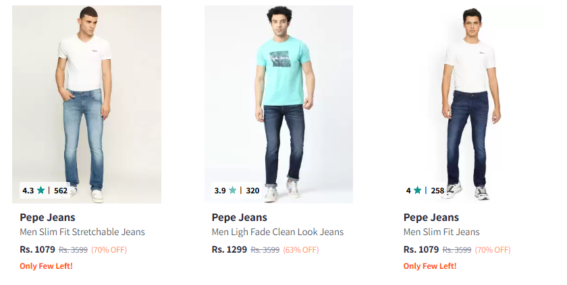The image size is (567, 285).
Task: Click the Pepe Jeans brand above Clean Look Jeans
Action: coord(239,218)
